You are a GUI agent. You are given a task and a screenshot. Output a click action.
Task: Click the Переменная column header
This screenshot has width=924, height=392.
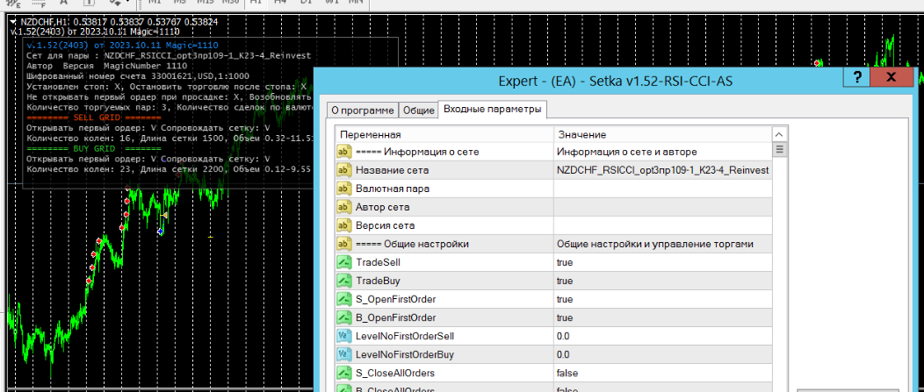[x=444, y=135]
